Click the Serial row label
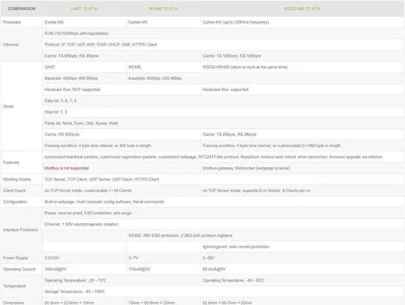Viewport: 405px width, 305px height. pyautogui.click(x=22, y=106)
